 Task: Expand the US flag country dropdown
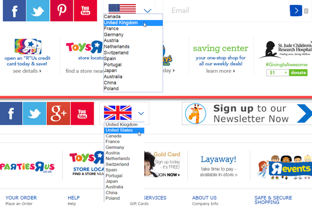click(129, 9)
